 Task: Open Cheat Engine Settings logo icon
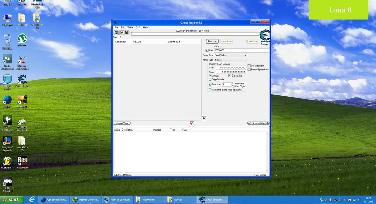(265, 36)
